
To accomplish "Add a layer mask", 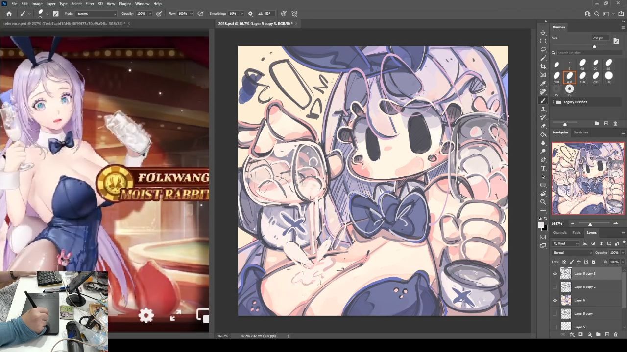I will [x=580, y=335].
